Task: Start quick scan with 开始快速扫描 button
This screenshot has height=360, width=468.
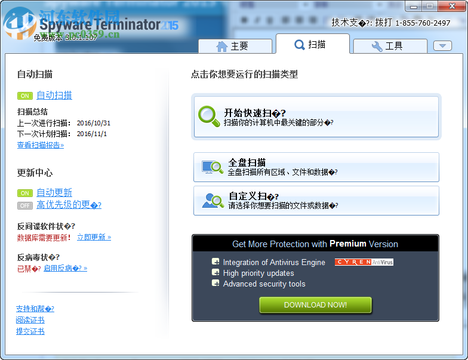Action: [316, 117]
